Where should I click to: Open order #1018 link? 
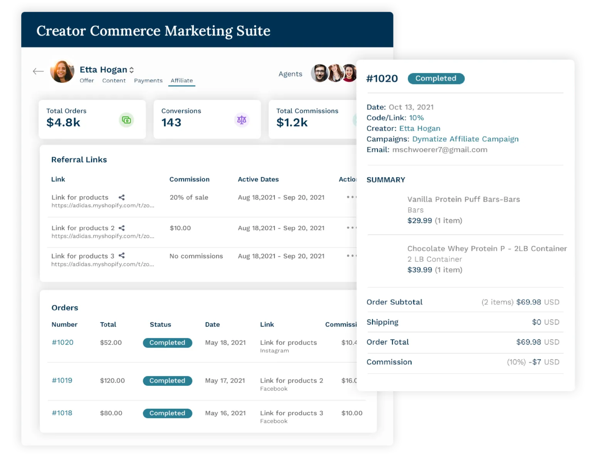[62, 413]
